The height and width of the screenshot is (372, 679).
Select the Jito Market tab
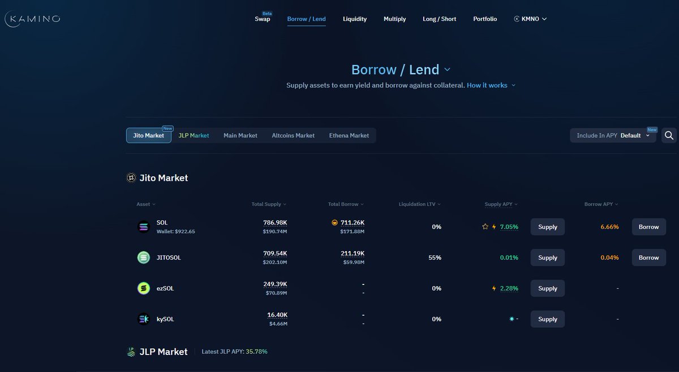(x=149, y=136)
